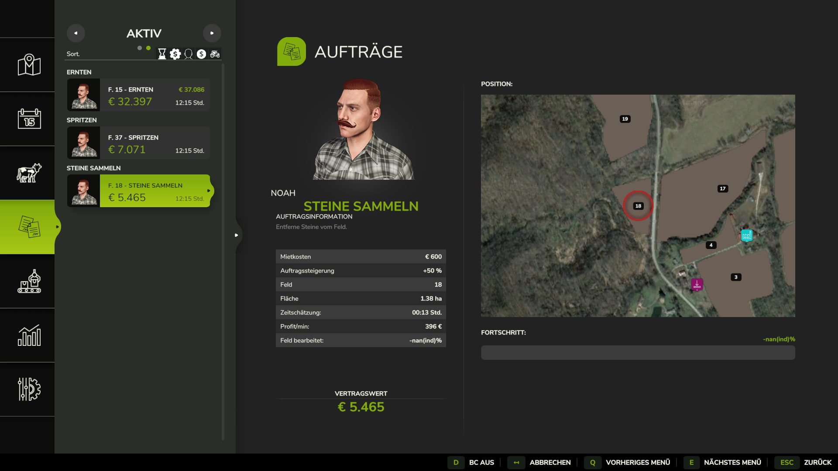The height and width of the screenshot is (471, 838).
Task: Sort contracts by hourglass time icon
Action: [162, 54]
